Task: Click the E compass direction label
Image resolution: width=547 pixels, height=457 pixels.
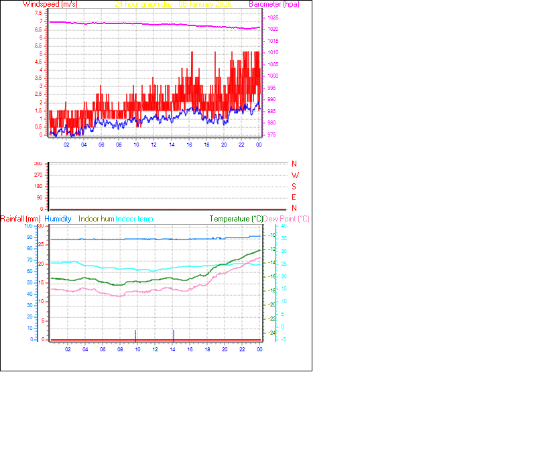Action: (294, 197)
